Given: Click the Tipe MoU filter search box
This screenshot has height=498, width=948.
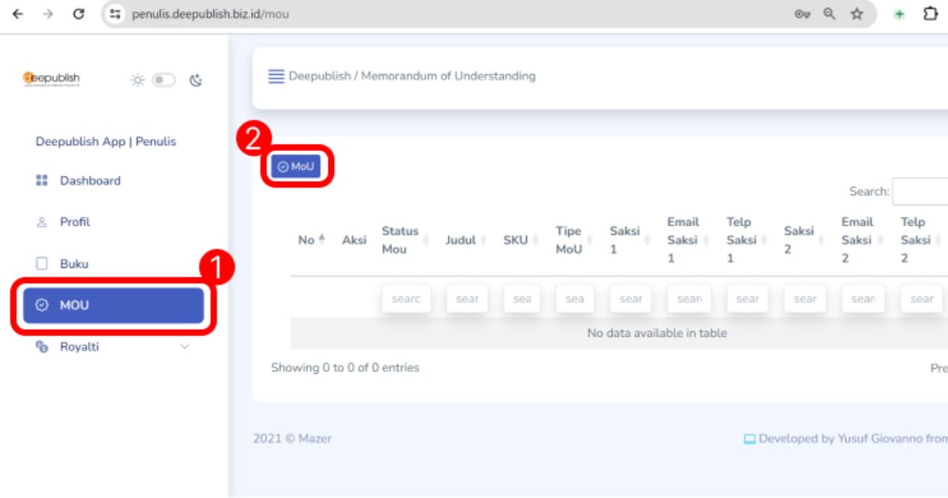Looking at the screenshot, I should coord(575,299).
